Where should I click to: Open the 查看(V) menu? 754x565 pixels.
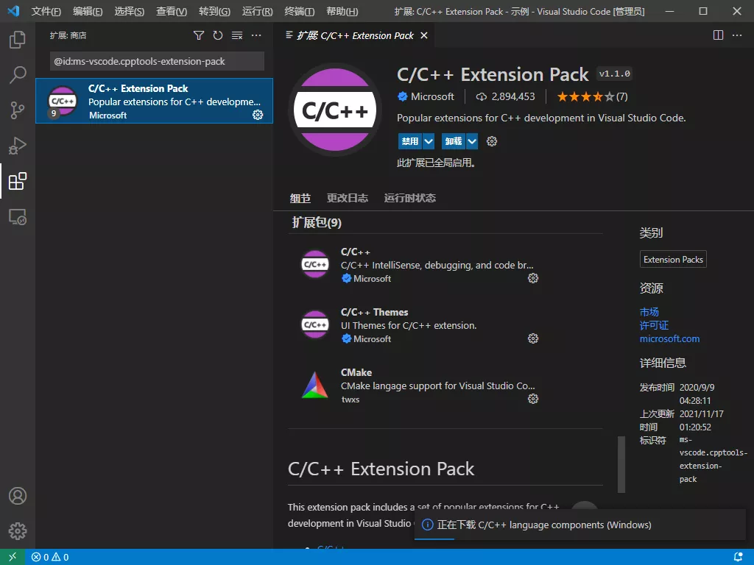point(171,11)
